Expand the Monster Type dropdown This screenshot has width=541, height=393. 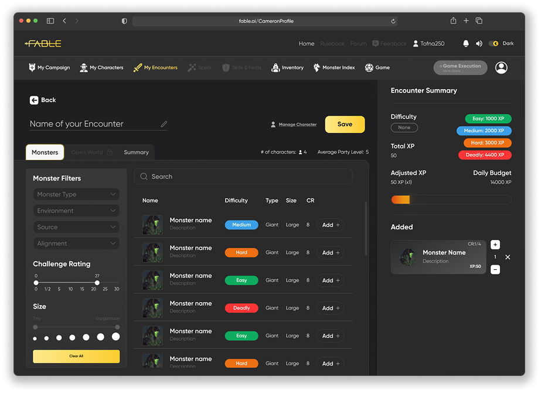click(76, 194)
